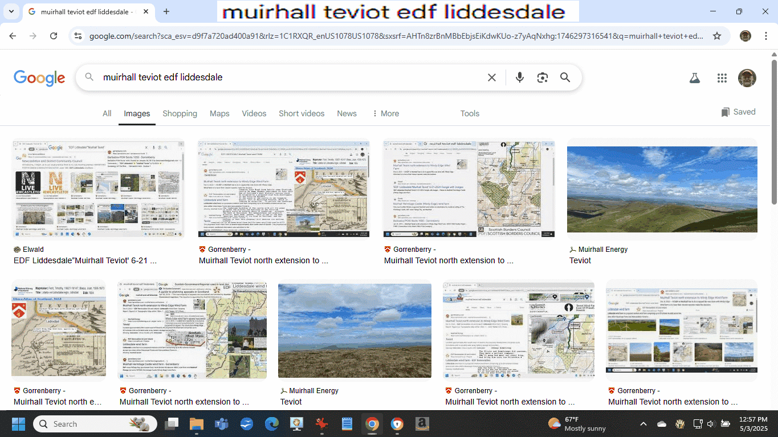
Task: Go back with the browser back arrow
Action: (13, 36)
